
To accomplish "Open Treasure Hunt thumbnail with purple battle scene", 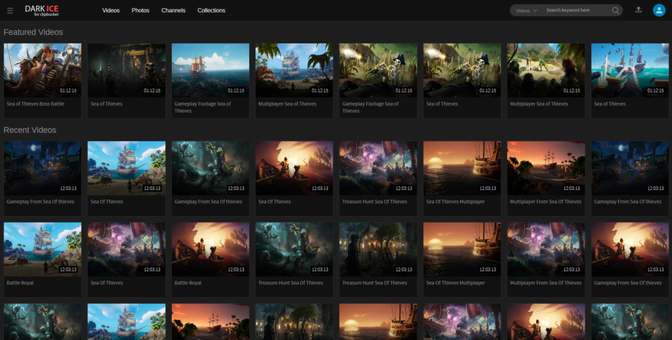I will pos(378,168).
